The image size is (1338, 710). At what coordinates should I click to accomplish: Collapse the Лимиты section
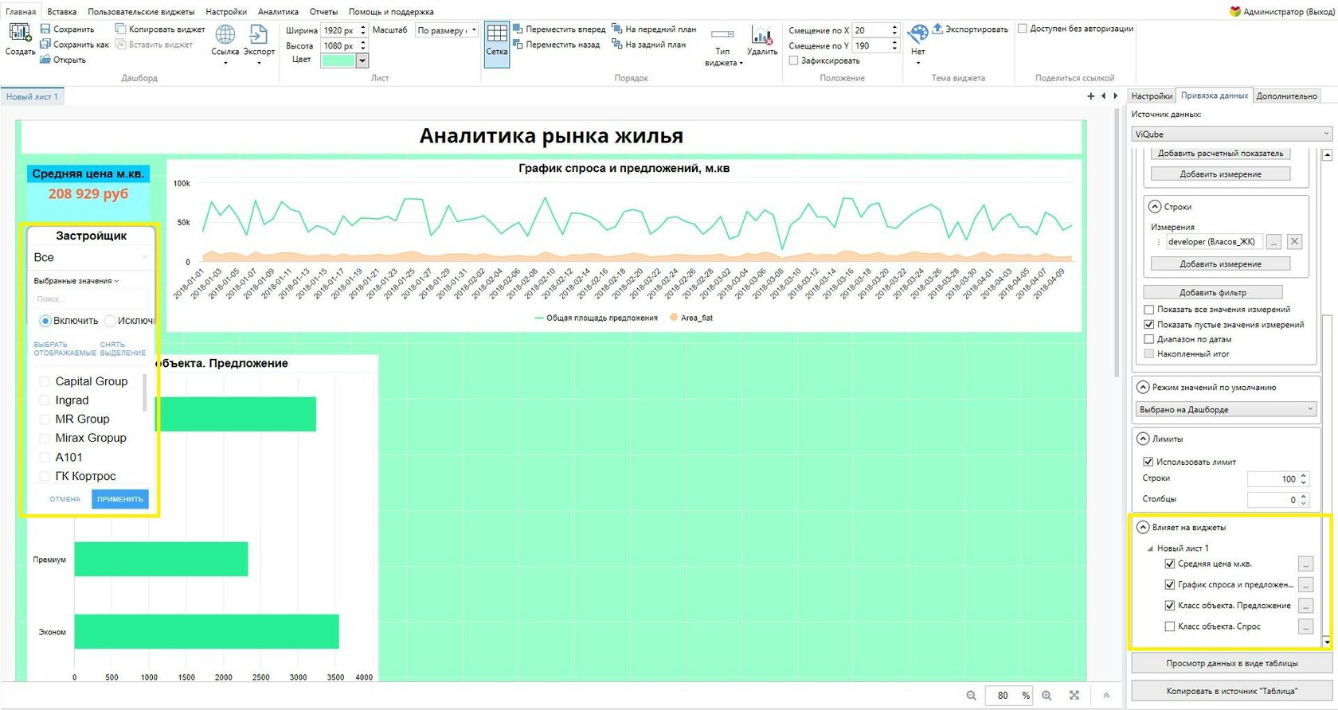[x=1143, y=439]
